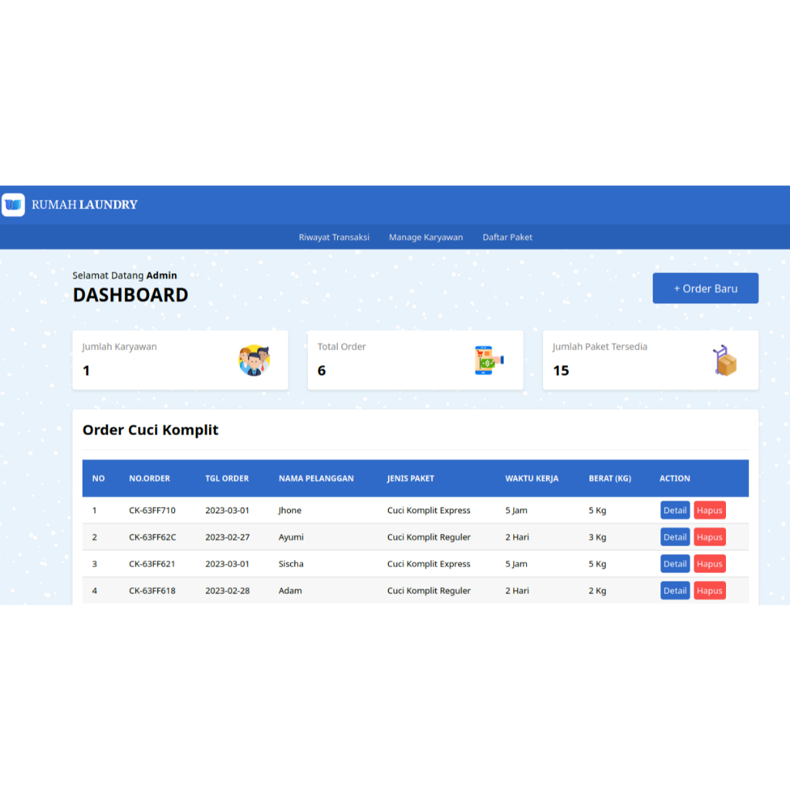Click the NO.ORDER column header
Image resolution: width=790 pixels, height=790 pixels.
coord(149,478)
